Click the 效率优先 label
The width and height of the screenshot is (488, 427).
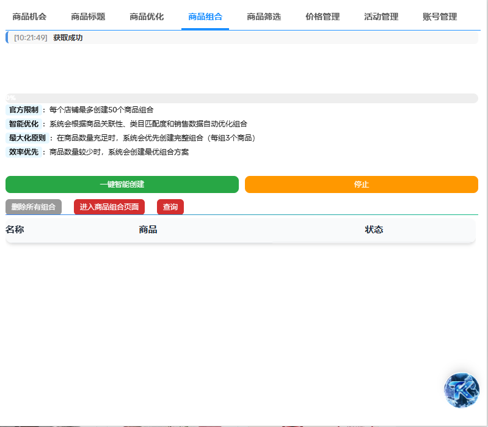pos(24,152)
